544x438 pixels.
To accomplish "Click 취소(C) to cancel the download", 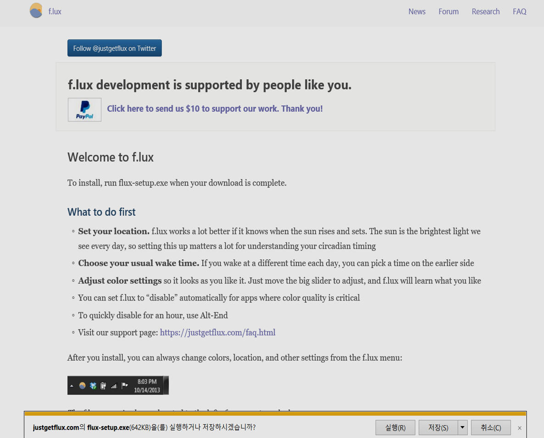I will tap(491, 427).
